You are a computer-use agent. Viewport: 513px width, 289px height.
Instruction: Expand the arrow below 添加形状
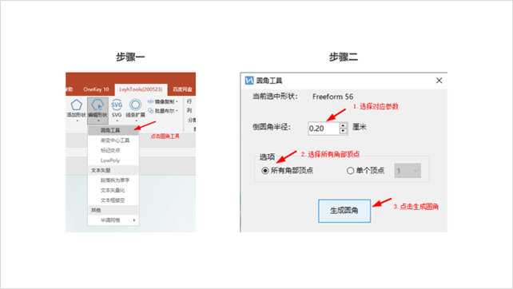click(x=78, y=121)
